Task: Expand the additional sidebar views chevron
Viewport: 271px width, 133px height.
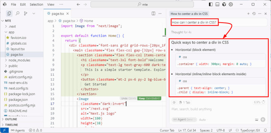Action: click(34, 14)
